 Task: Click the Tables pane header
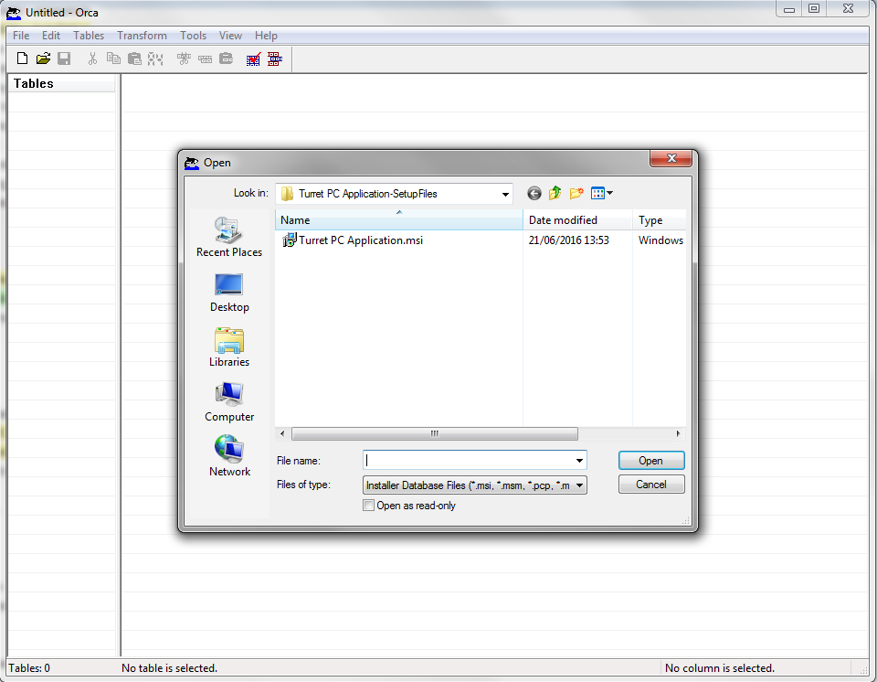tap(61, 83)
